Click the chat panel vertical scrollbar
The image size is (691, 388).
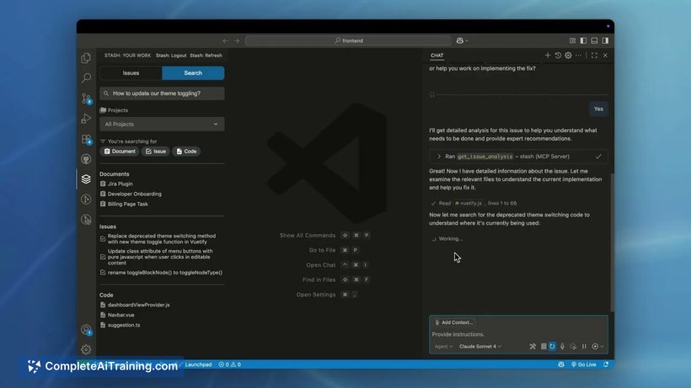coord(612,242)
